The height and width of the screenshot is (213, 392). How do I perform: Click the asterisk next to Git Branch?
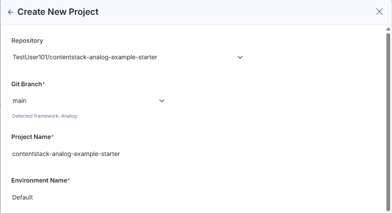[x=44, y=84]
